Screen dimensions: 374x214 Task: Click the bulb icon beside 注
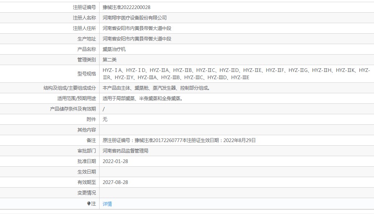[89, 204]
